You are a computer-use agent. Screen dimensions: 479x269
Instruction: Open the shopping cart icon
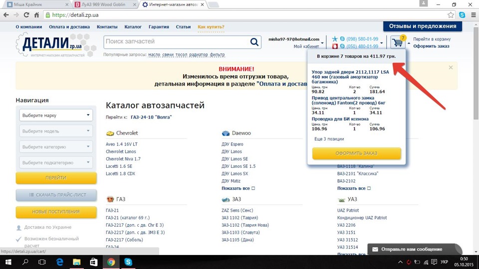[398, 42]
